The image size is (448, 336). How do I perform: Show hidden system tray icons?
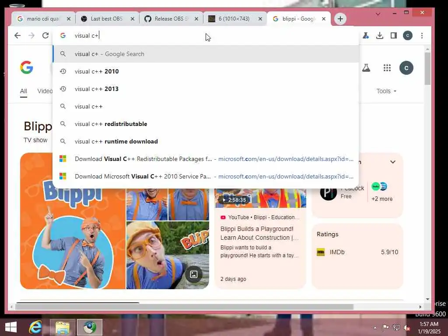pos(375,328)
